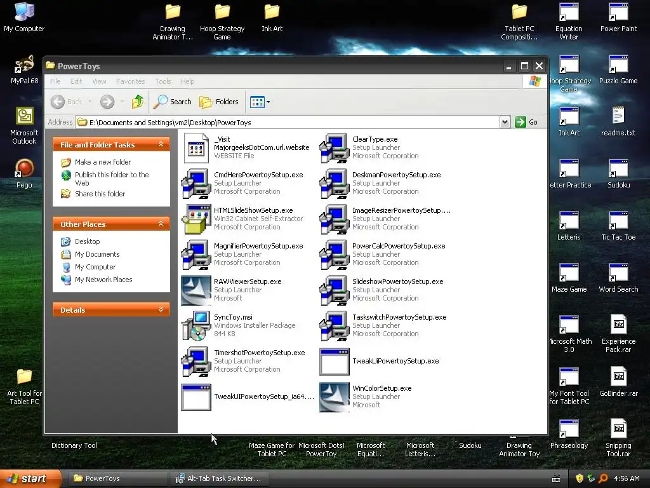Select the PowerCalcPowertoySetup.exe icon
The width and height of the screenshot is (650, 488).
click(x=334, y=255)
